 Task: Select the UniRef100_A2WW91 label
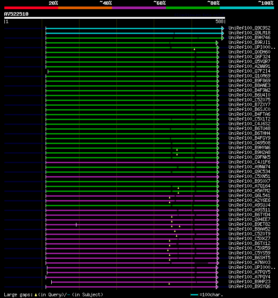249,66
